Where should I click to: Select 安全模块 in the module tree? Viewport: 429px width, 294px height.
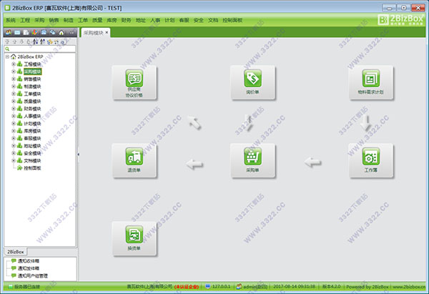(x=33, y=153)
